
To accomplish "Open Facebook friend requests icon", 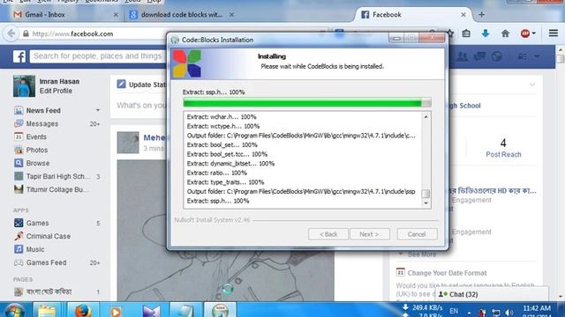I will (x=463, y=56).
